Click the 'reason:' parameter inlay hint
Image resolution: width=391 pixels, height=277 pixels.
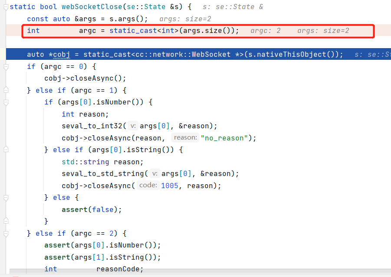click(185, 137)
